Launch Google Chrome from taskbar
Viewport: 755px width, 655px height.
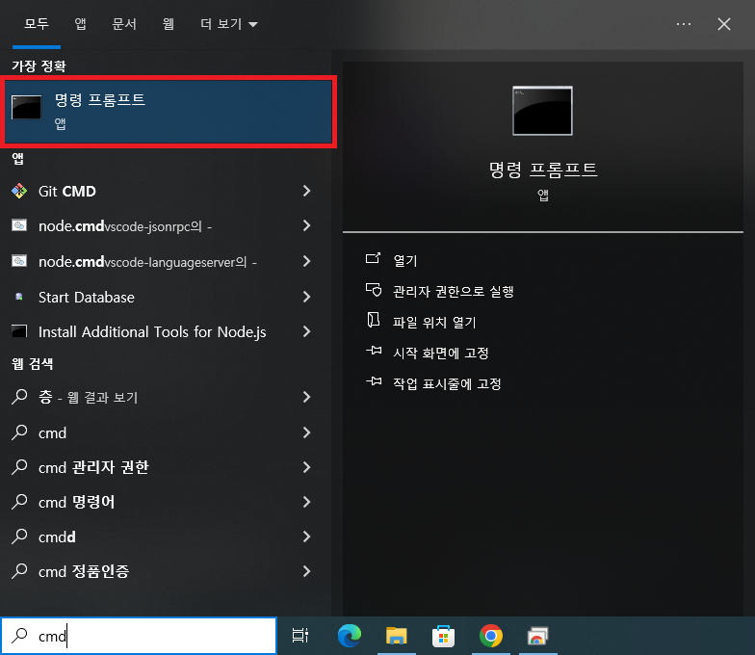491,636
